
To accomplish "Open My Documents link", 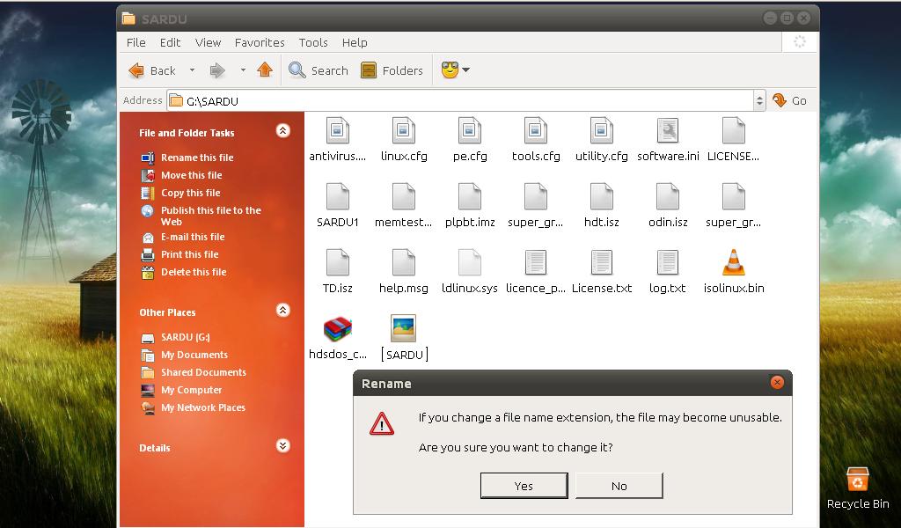I will 185,355.
